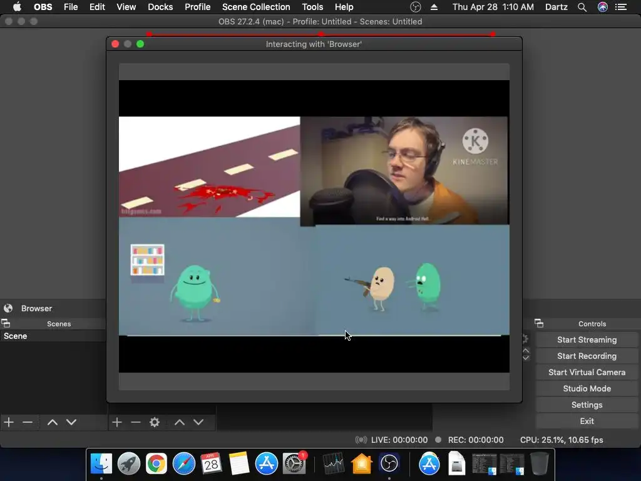Click the green bean character on left

click(x=194, y=292)
